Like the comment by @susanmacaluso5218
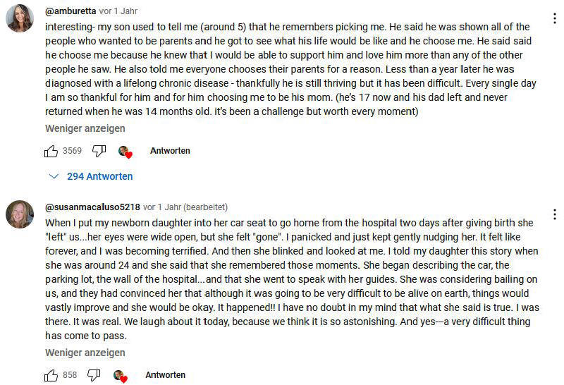This screenshot has width=564, height=385. pyautogui.click(x=51, y=375)
